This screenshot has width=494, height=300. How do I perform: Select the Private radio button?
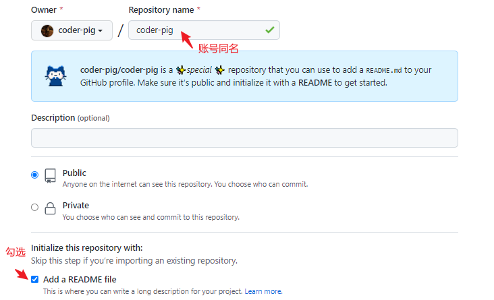(x=34, y=207)
